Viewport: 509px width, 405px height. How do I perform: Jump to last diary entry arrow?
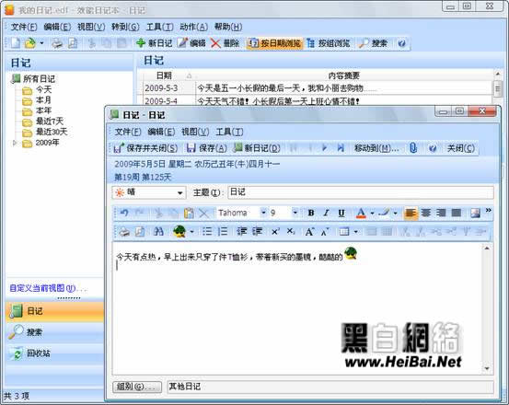(341, 148)
